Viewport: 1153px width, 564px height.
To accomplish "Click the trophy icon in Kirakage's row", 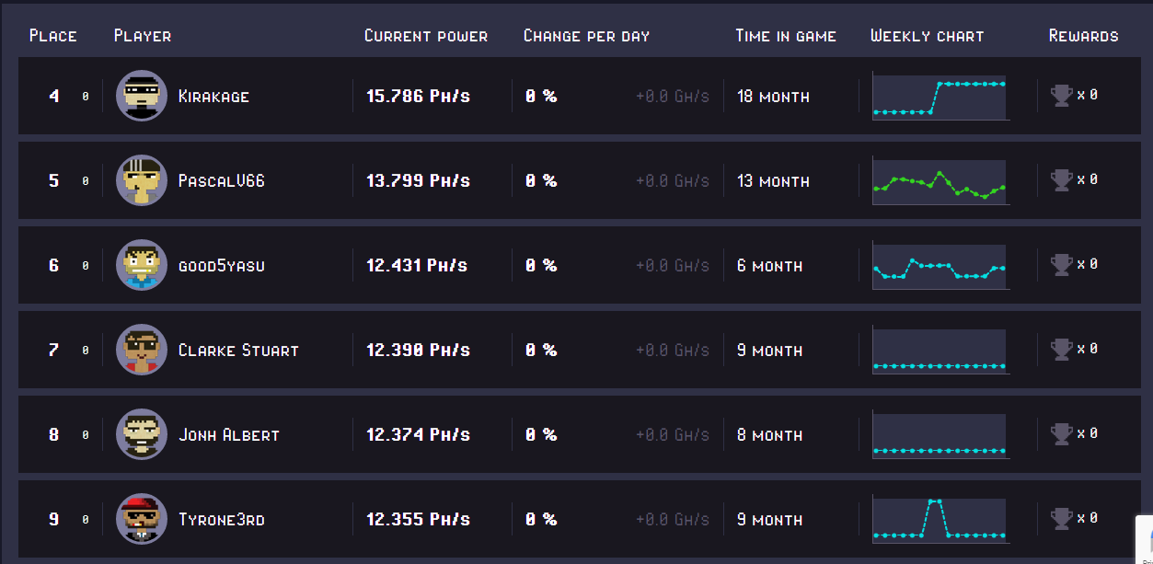I will click(1062, 95).
